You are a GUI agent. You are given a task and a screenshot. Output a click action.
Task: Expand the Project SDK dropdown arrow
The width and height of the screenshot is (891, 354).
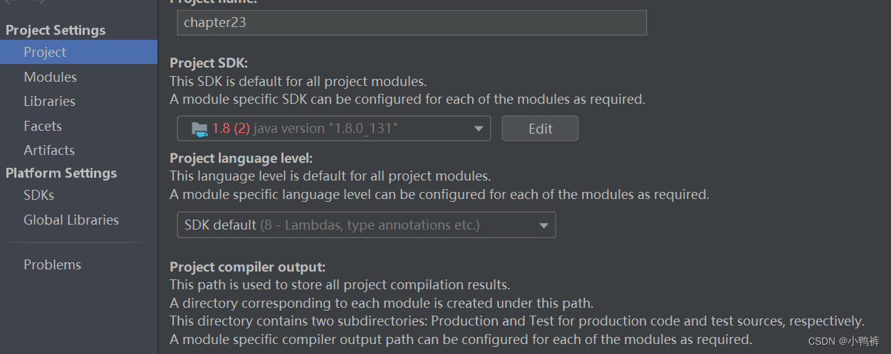(x=478, y=129)
